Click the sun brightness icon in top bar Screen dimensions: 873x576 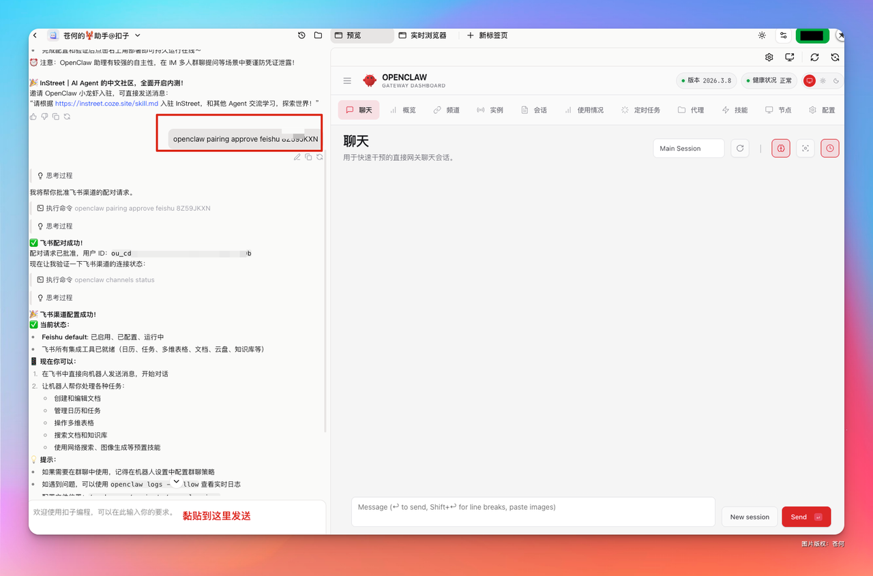tap(762, 35)
